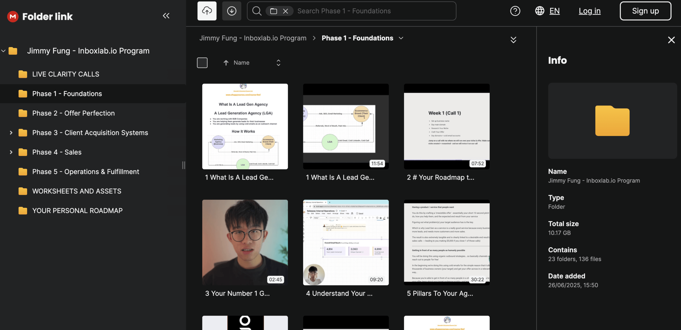Screen dimensions: 681x330
Task: Close the Info panel
Action: (671, 40)
